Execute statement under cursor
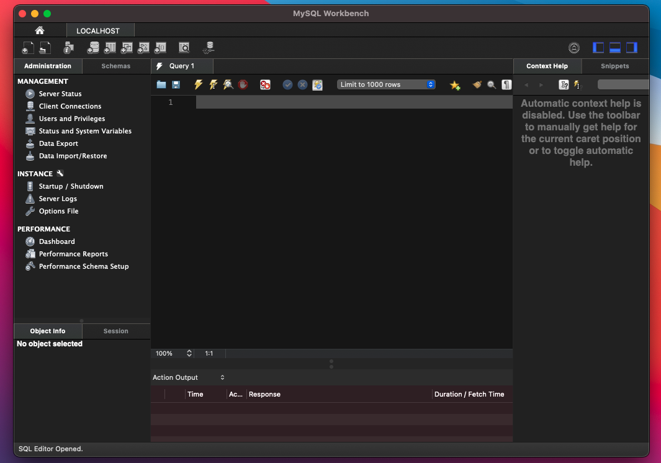This screenshot has height=463, width=661. click(214, 85)
